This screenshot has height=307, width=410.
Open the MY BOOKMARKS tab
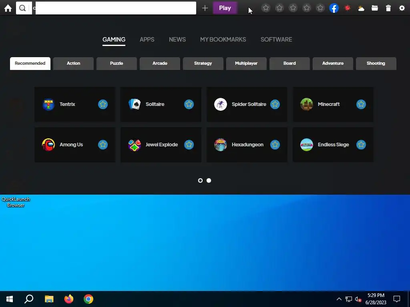click(223, 40)
